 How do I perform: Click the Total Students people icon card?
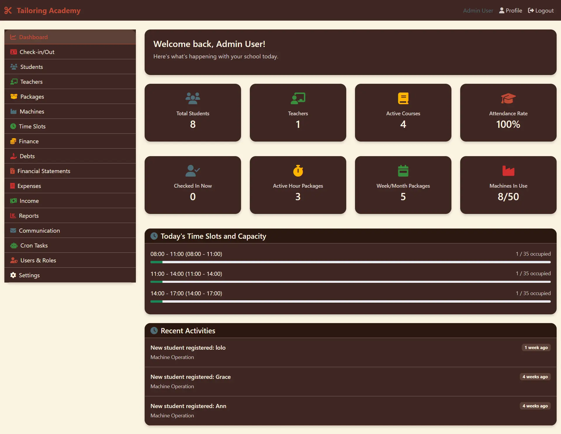coord(193,98)
